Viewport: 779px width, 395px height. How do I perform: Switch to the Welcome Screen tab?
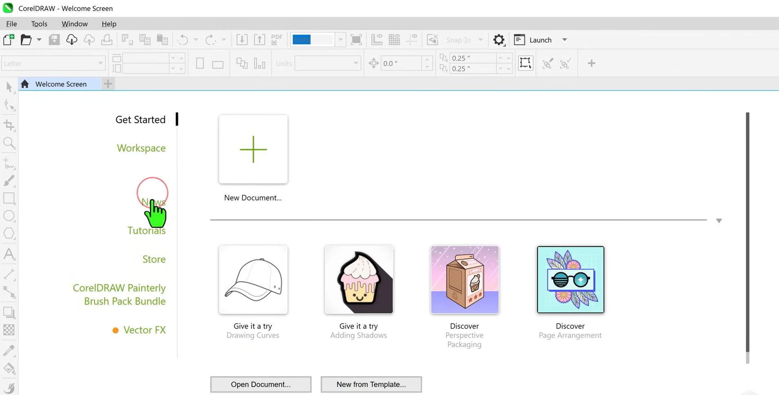(61, 84)
